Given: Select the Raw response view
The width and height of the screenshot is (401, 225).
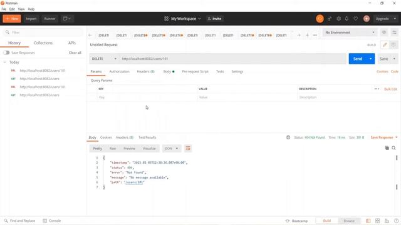Looking at the screenshot, I should click(113, 149).
